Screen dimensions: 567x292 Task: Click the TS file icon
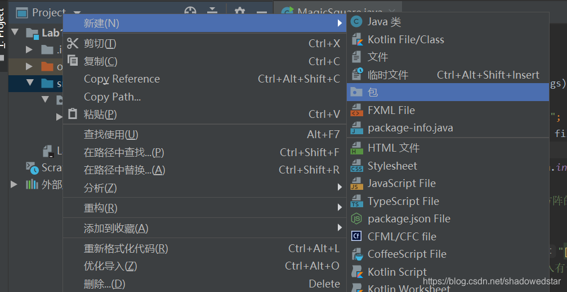coord(357,201)
